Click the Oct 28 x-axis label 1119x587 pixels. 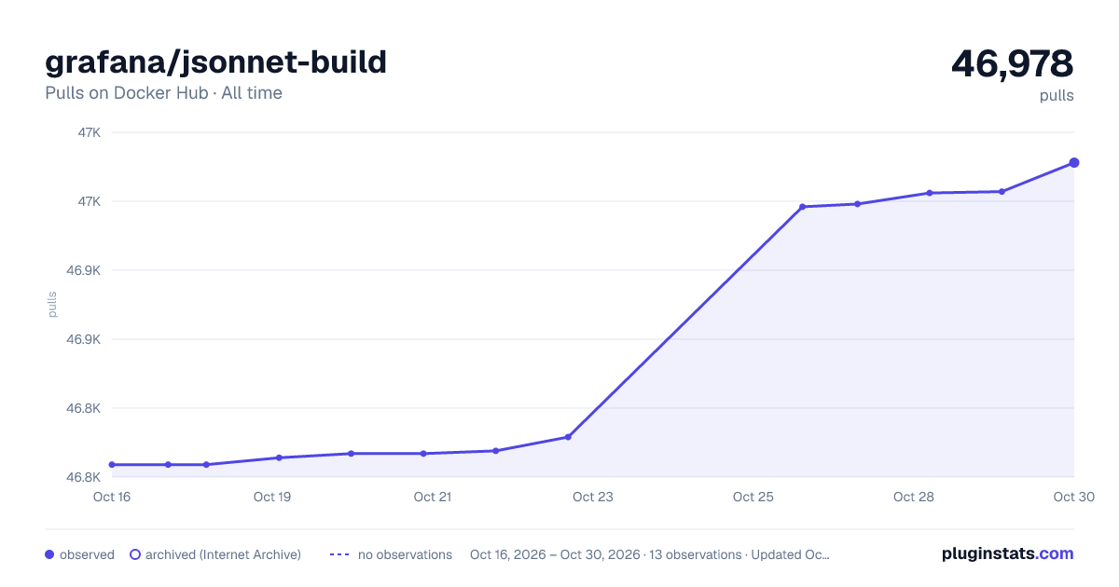tap(914, 497)
